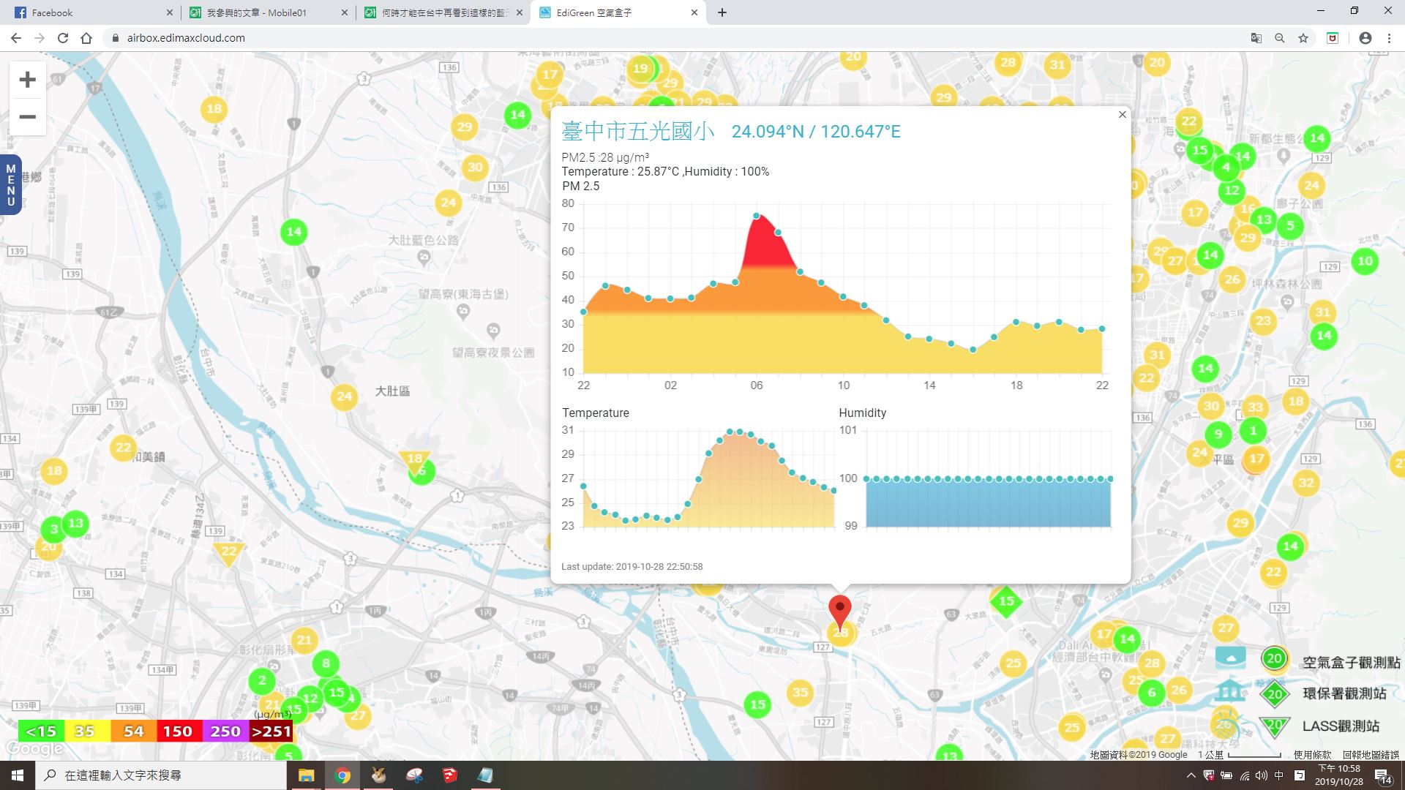Open Chrome page zoom indicator
The image size is (1405, 790).
[x=1280, y=38]
